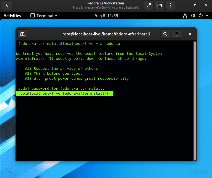Viewport: 212px width, 178px height.
Task: Click the 'We trust you have received' line
Action: click(89, 54)
